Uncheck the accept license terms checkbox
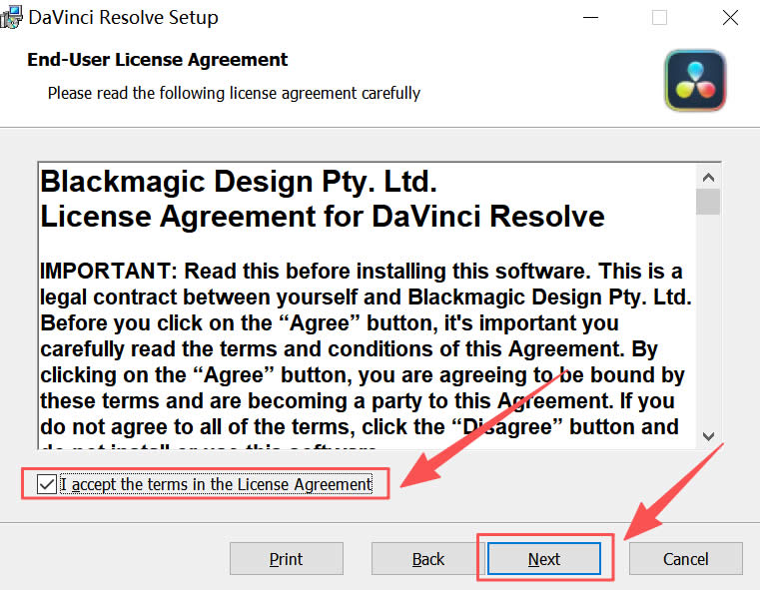Image resolution: width=760 pixels, height=590 pixels. pos(47,484)
